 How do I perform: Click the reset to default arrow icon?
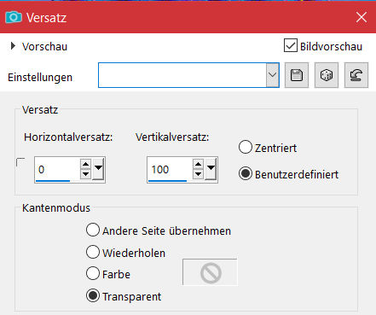pos(356,75)
